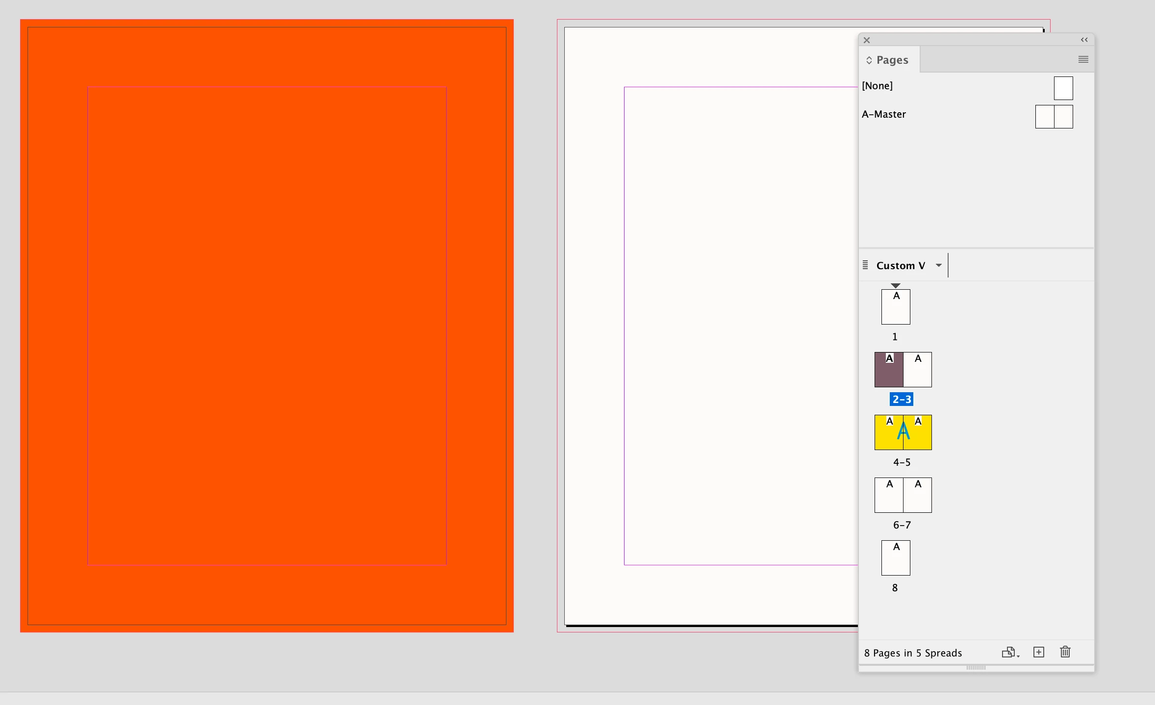Click the panel bottom resize grip
Image resolution: width=1155 pixels, height=705 pixels.
(976, 668)
